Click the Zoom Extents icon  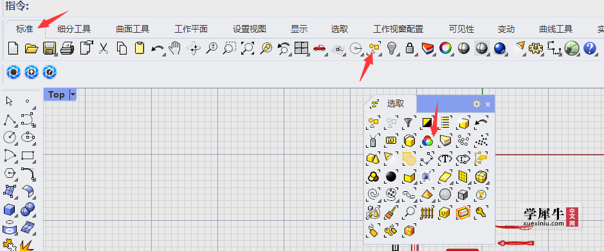(x=247, y=48)
